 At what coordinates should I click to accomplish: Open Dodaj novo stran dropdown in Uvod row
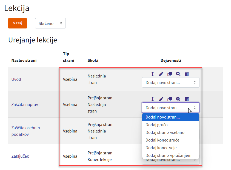tap(170, 82)
